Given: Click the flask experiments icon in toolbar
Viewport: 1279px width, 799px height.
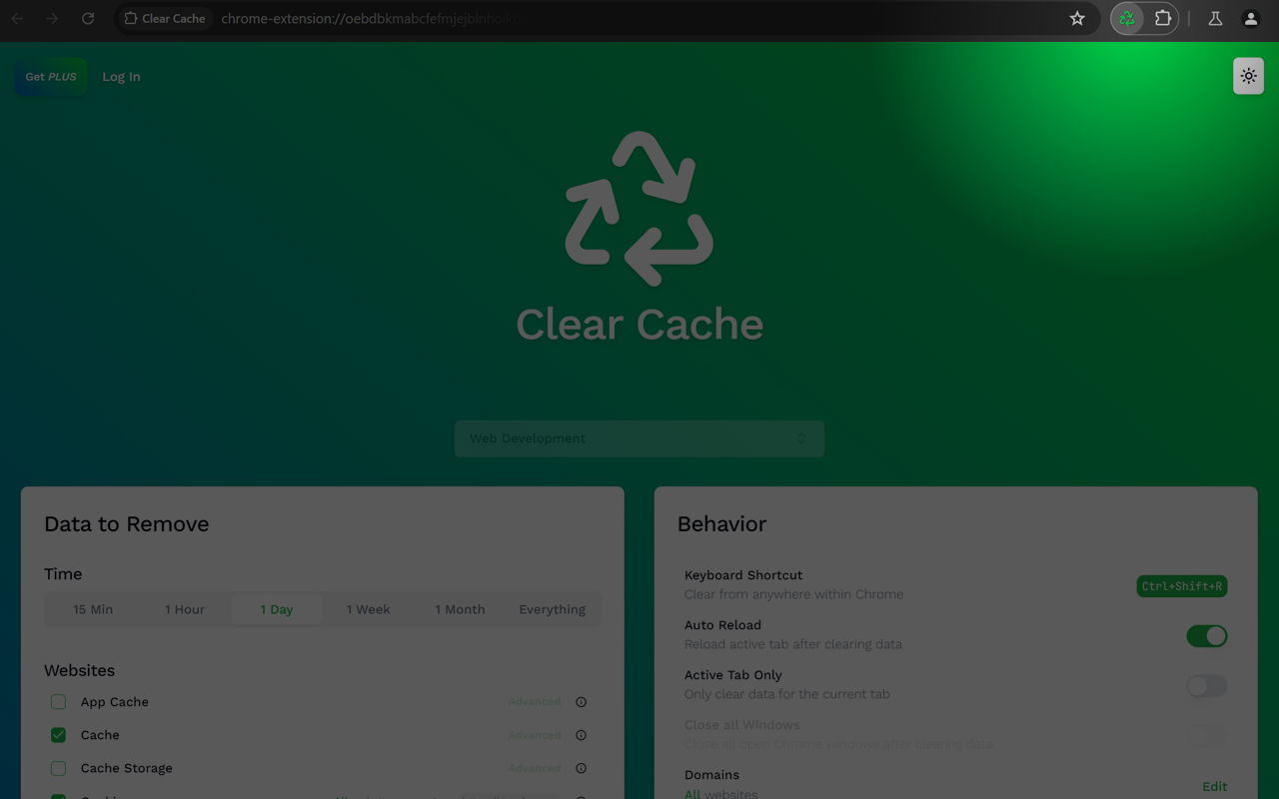Looking at the screenshot, I should (1215, 18).
